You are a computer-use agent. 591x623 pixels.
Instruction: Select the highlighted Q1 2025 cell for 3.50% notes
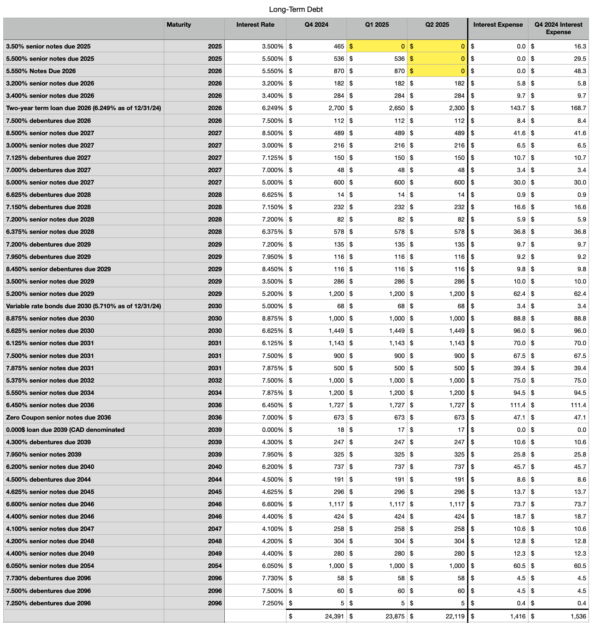pyautogui.click(x=377, y=46)
